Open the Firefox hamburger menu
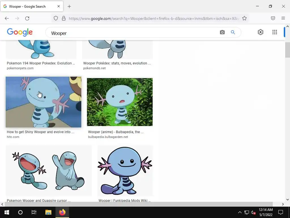 pos(283,18)
